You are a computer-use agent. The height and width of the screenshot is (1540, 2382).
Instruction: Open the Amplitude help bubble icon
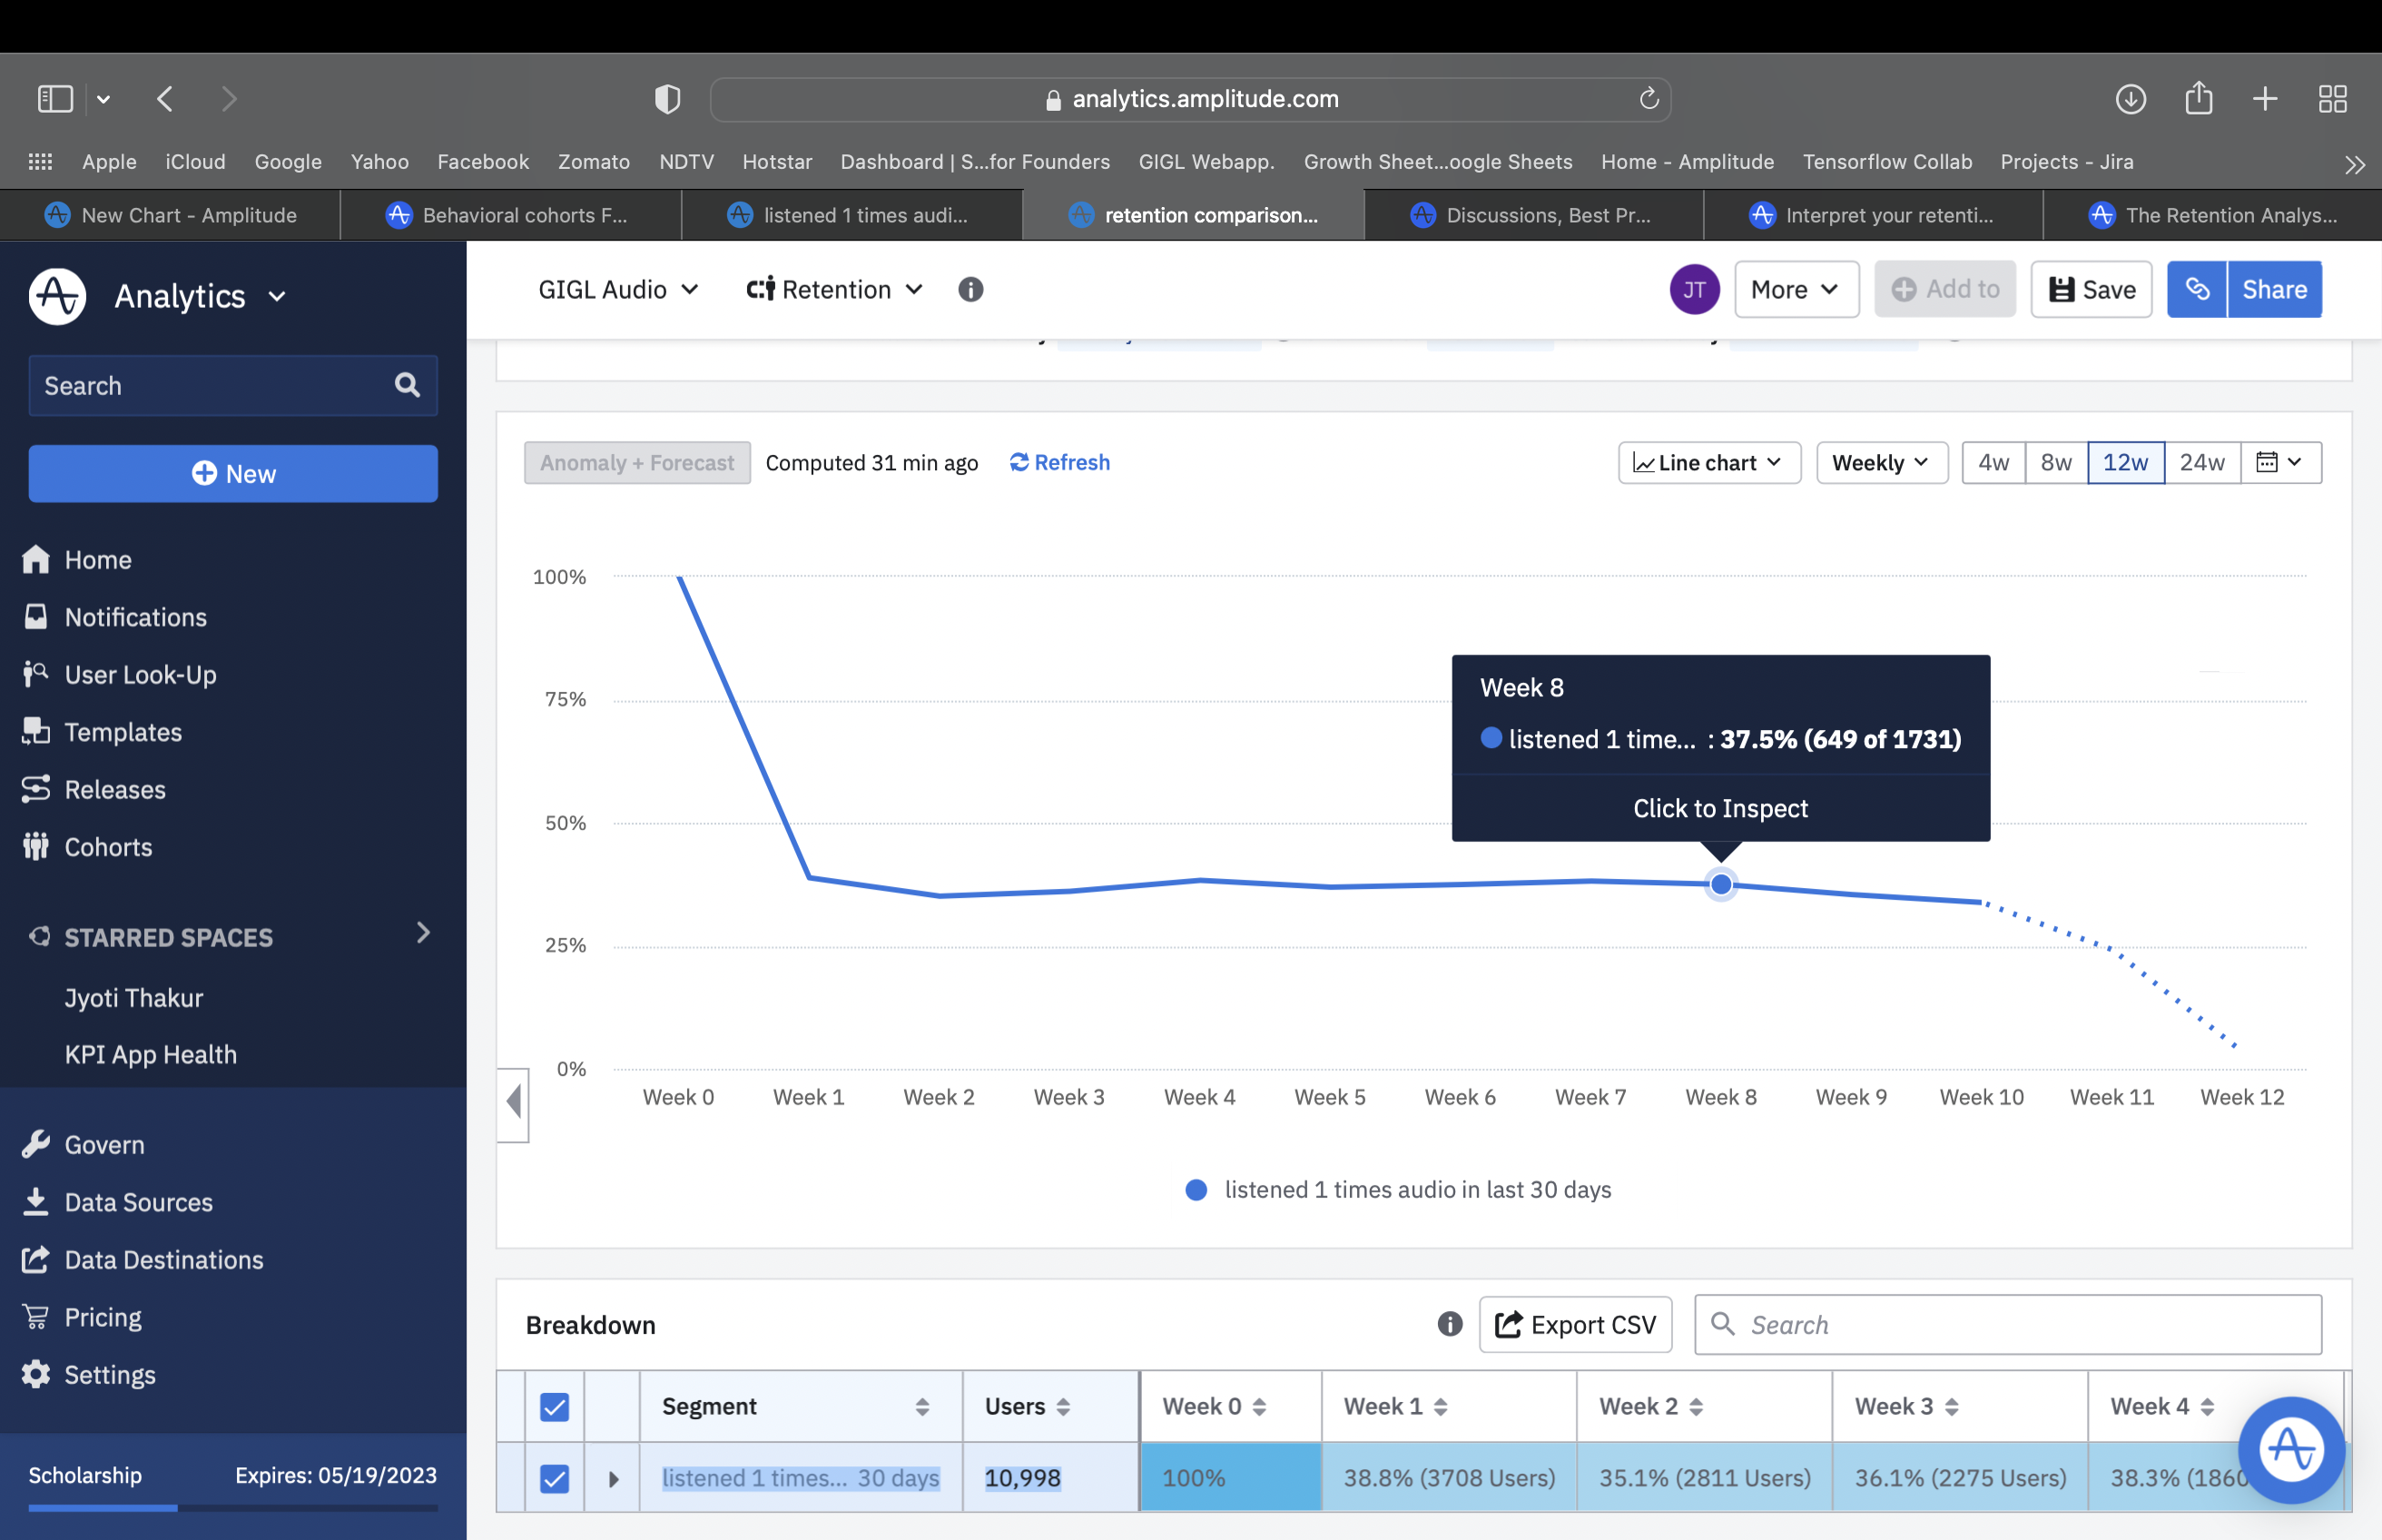[2290, 1449]
